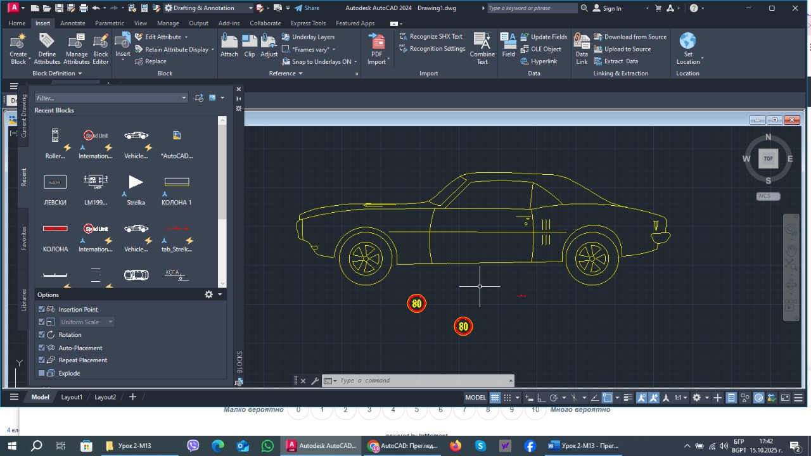Uncheck the Insertion Point option
The width and height of the screenshot is (811, 456).
point(42,309)
